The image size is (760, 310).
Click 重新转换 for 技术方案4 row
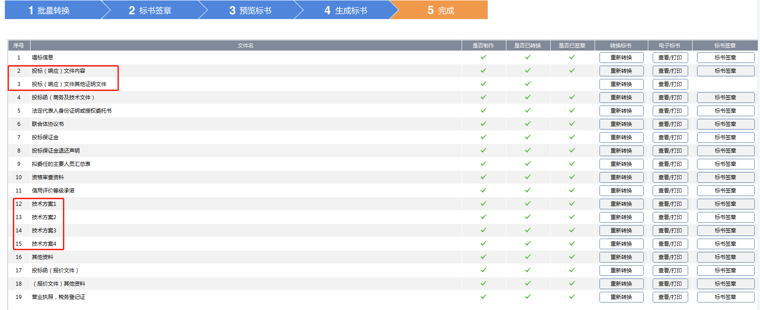(x=621, y=244)
